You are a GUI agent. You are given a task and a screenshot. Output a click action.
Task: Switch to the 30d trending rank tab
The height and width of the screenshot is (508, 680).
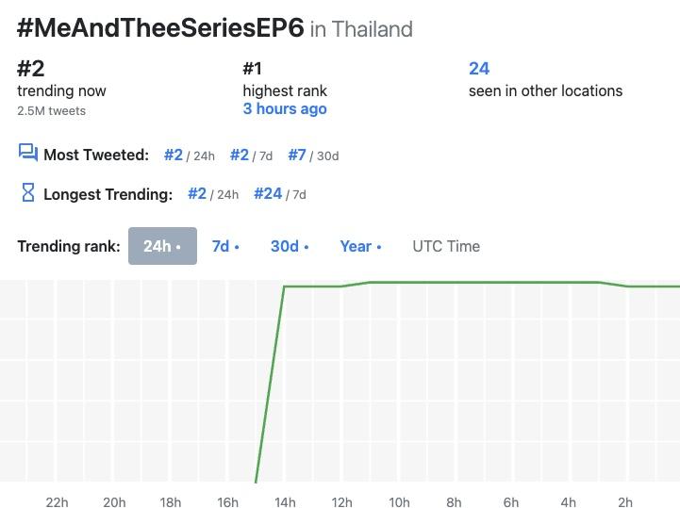pyautogui.click(x=289, y=246)
